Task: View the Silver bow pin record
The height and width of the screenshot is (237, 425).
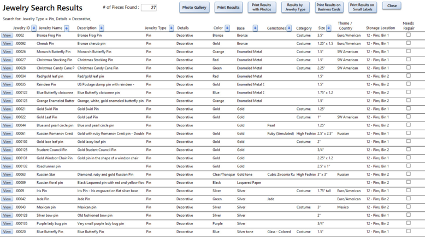Action: (7, 215)
